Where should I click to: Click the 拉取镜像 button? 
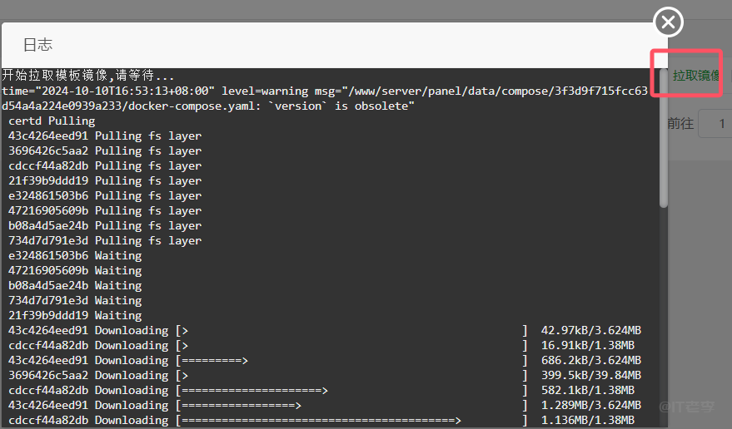[x=695, y=76]
